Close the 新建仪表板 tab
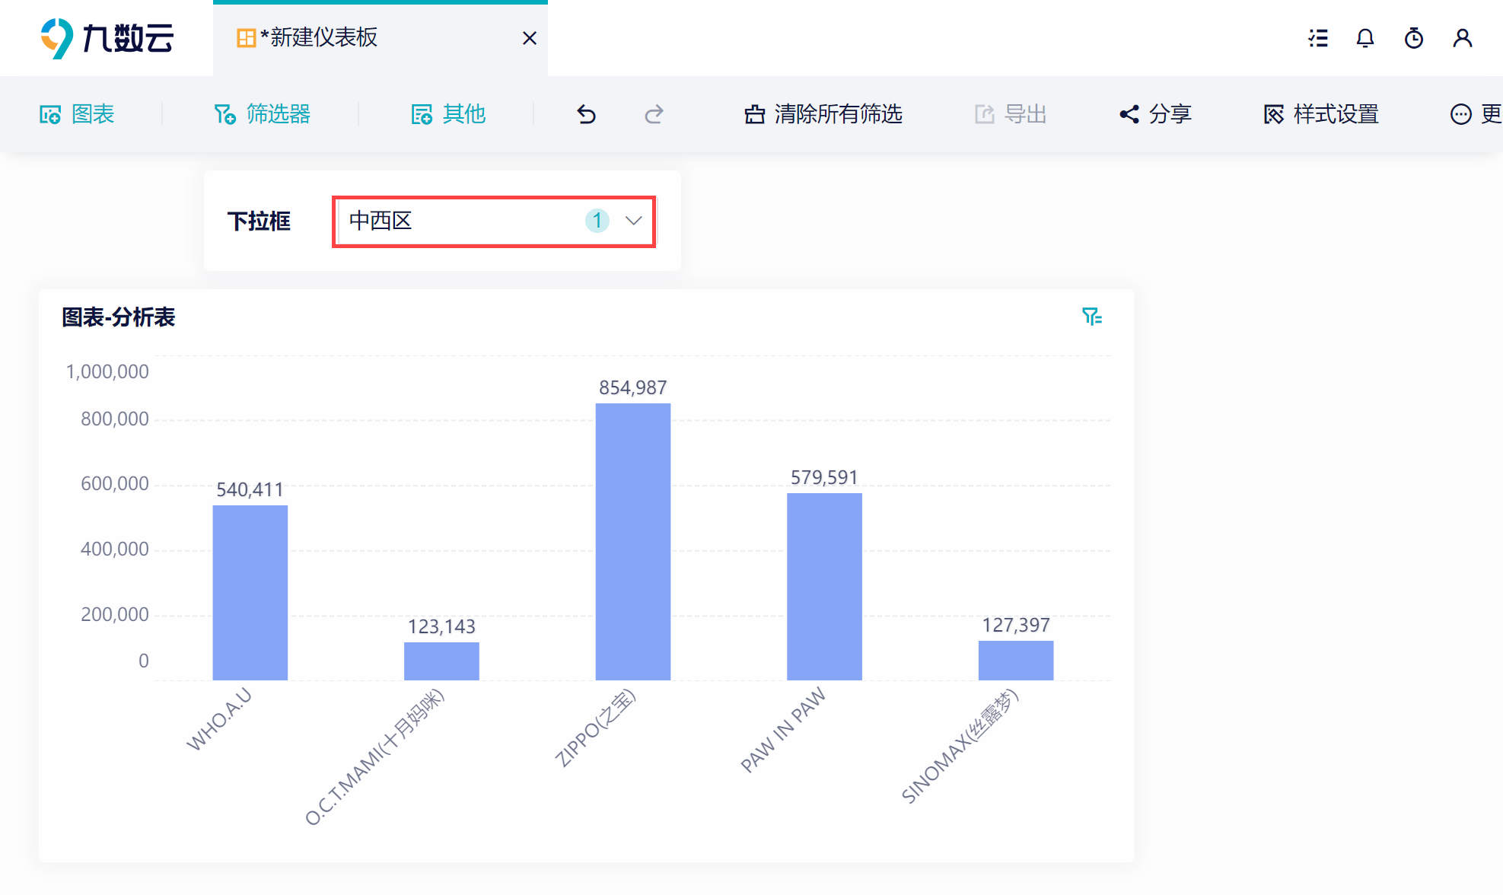 [530, 38]
